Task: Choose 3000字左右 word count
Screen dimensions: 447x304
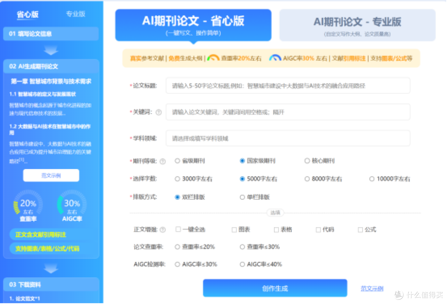Action: (177, 179)
